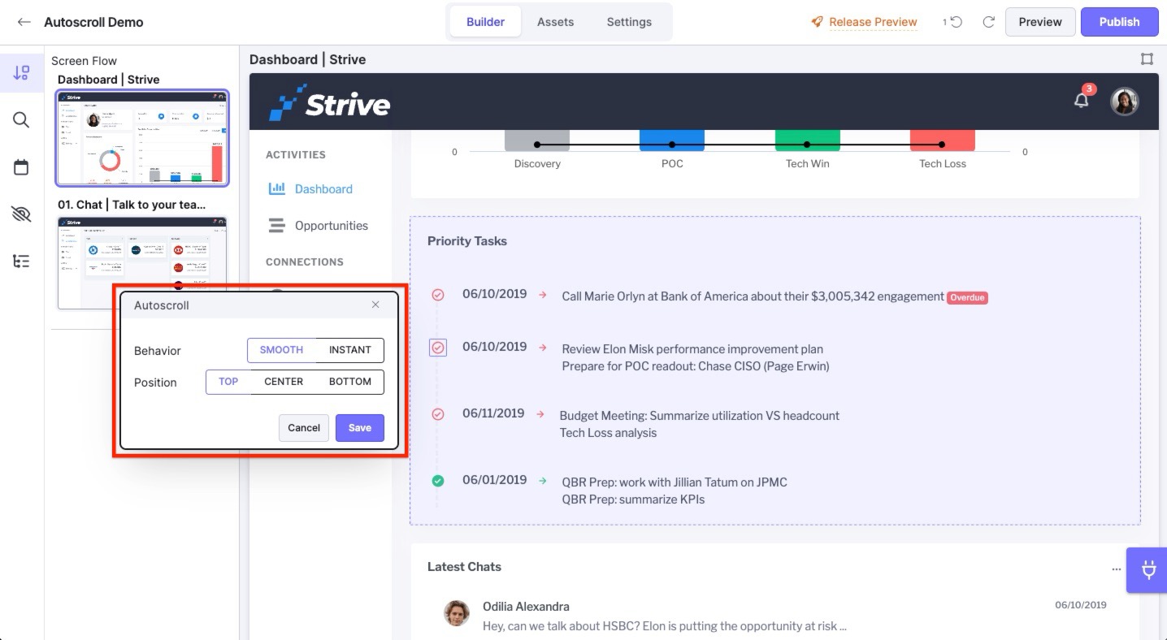Click the Publish button
The height and width of the screenshot is (640, 1167).
[1119, 22]
